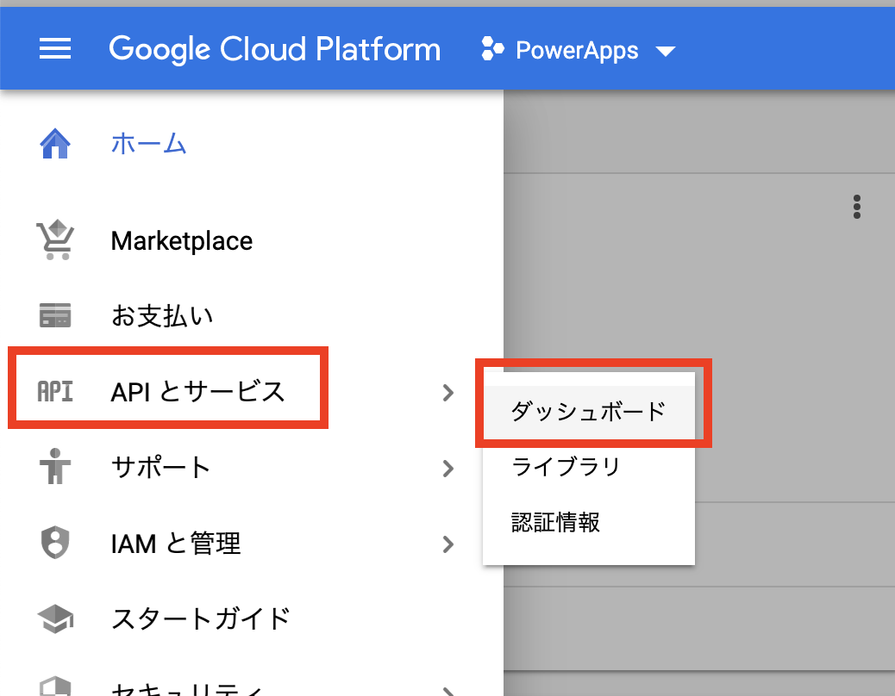This screenshot has width=895, height=696.
Task: Open the three-dot more options menu
Action: click(857, 207)
